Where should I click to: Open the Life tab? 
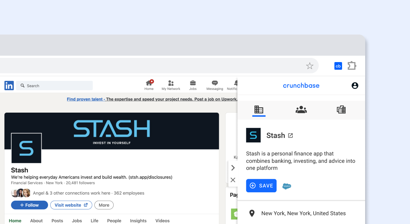tap(94, 220)
